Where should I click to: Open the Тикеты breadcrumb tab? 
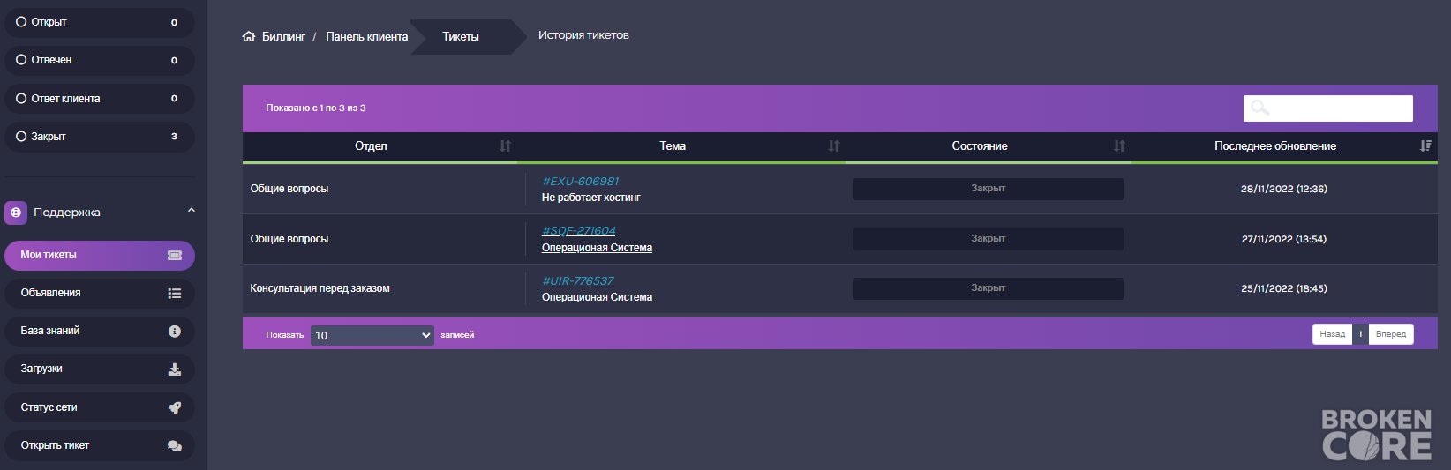461,37
